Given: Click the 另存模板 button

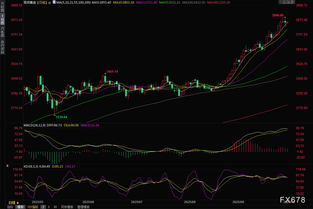Looking at the screenshot, I should coord(67,207).
